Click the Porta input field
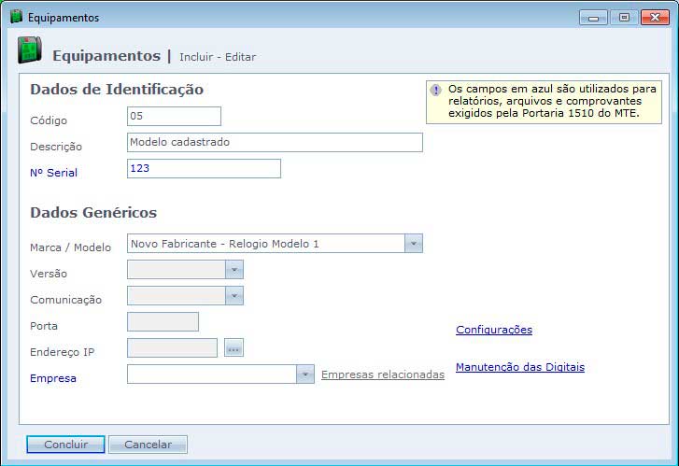 coord(163,322)
